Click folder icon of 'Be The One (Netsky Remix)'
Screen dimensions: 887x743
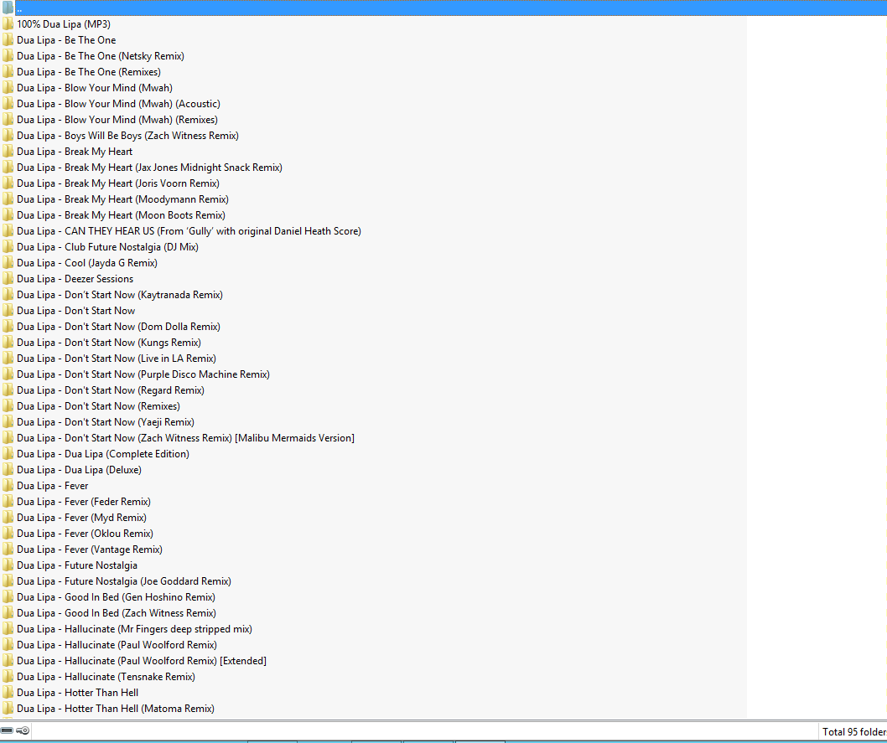click(8, 55)
